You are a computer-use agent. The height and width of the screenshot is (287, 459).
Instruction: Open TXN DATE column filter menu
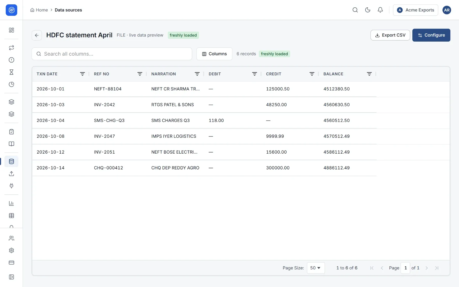pyautogui.click(x=82, y=74)
